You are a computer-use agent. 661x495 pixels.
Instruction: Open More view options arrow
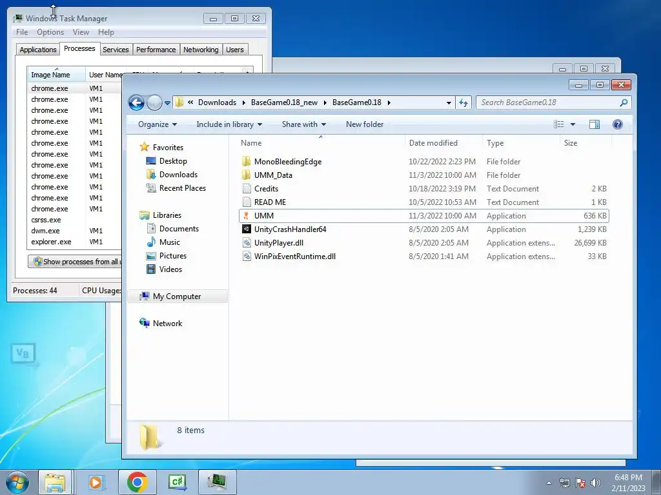coord(573,124)
